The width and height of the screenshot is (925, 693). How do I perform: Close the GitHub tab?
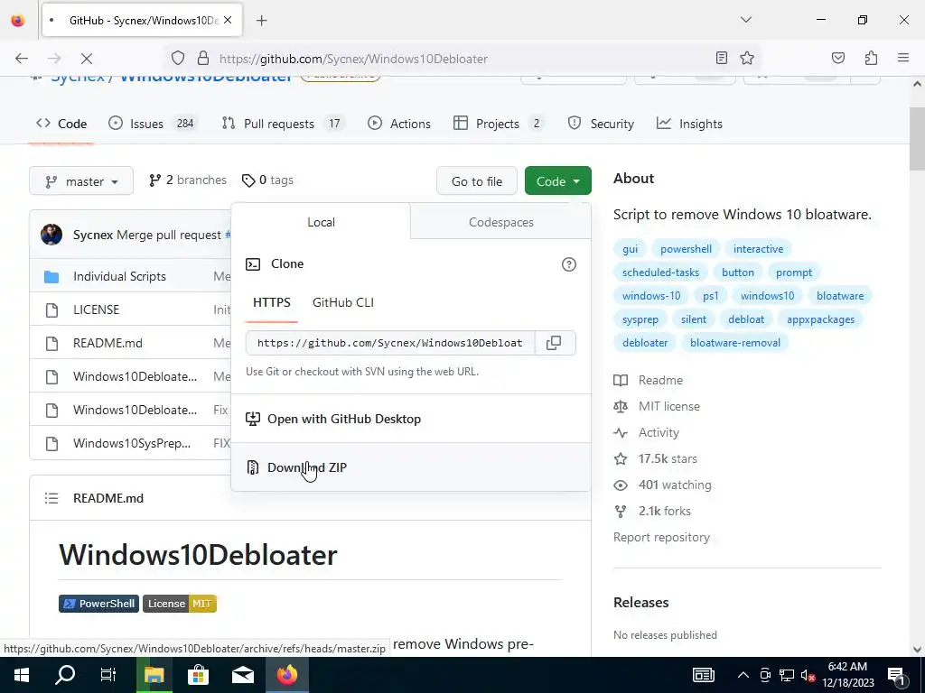[228, 20]
